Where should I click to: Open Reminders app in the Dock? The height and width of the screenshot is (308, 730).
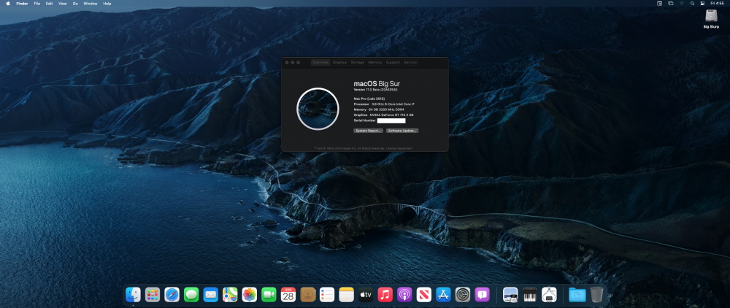[x=327, y=295]
